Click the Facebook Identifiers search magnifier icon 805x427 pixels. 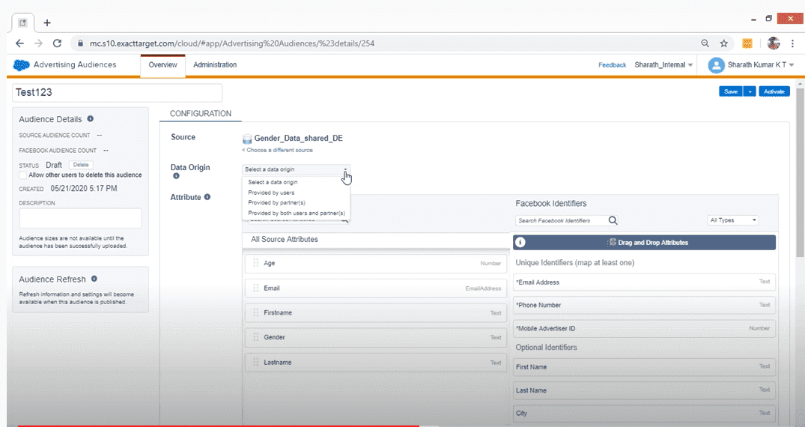613,220
